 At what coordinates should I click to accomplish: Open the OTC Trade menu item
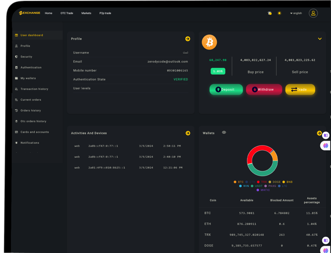[x=67, y=13]
